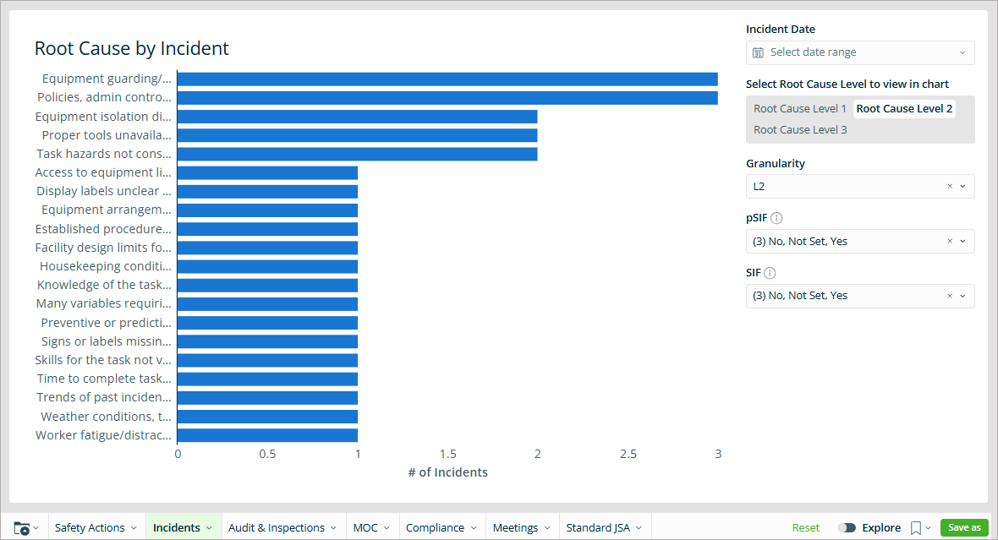Clear the pSIF filter values

950,241
